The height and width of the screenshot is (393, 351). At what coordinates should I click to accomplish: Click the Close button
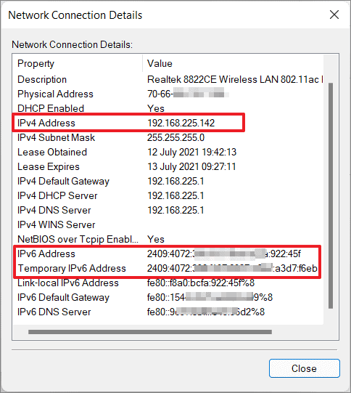tap(304, 368)
